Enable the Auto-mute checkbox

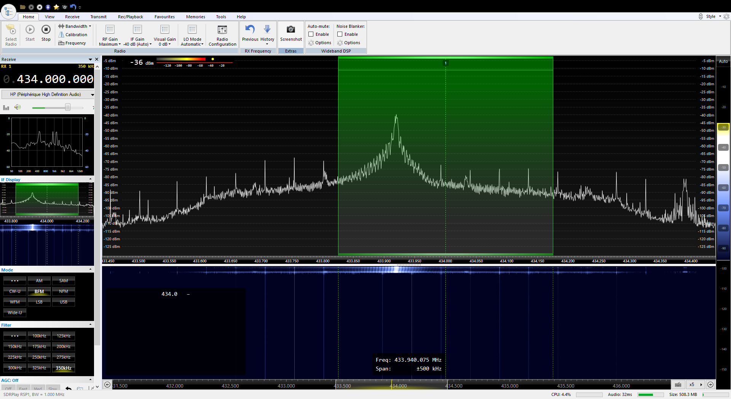tap(311, 34)
